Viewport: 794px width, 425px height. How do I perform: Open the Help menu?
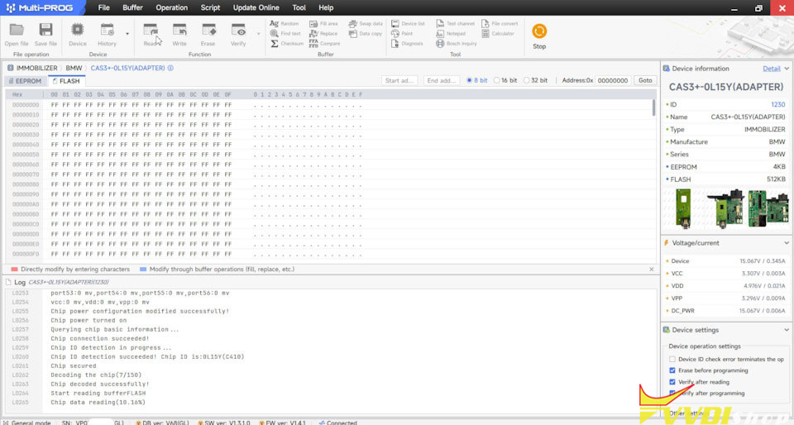tap(326, 7)
